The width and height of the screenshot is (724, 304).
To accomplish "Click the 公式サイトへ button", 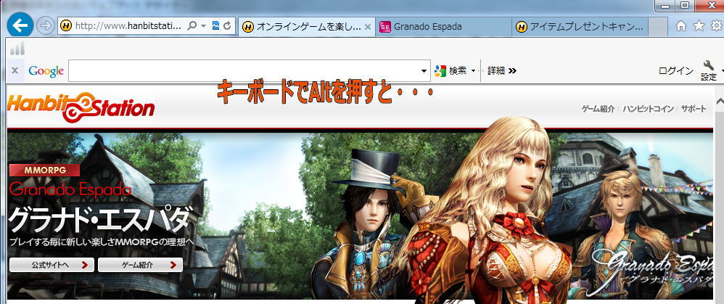I will click(x=52, y=265).
